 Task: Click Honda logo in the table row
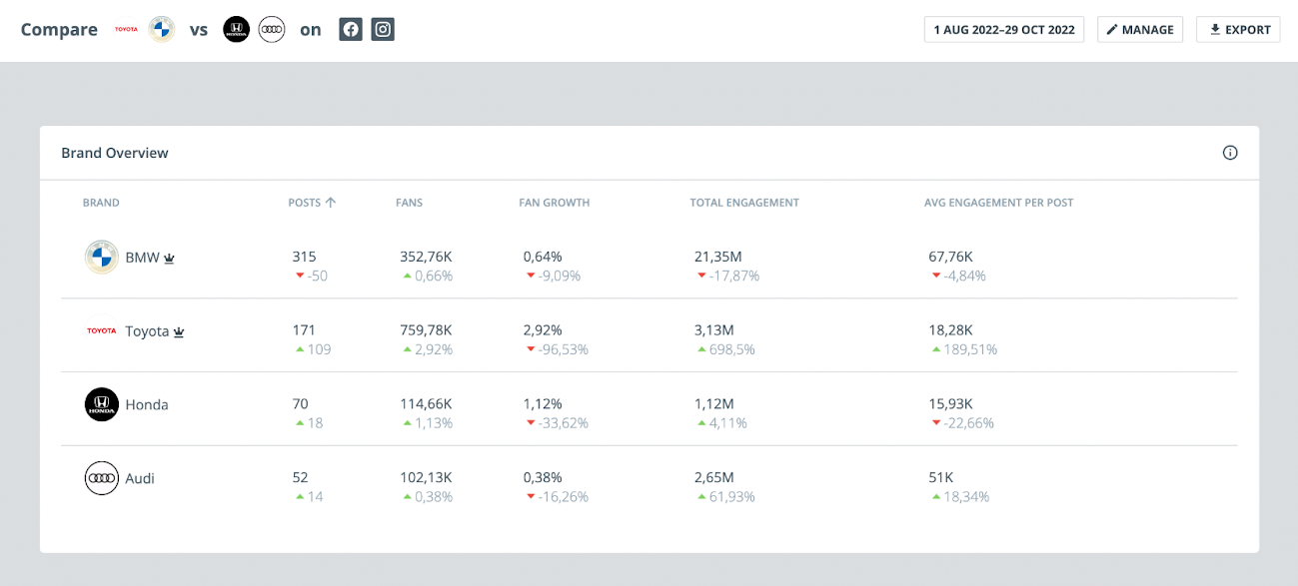coord(102,404)
